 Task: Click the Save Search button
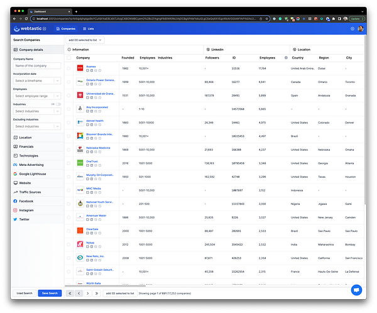(x=50, y=294)
